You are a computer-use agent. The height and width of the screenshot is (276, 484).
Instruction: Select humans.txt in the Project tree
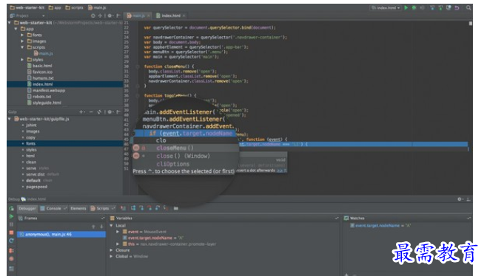(40, 78)
